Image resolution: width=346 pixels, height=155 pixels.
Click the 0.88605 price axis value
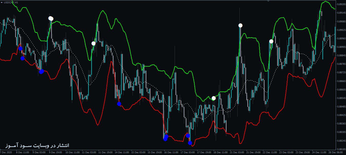point(341,90)
